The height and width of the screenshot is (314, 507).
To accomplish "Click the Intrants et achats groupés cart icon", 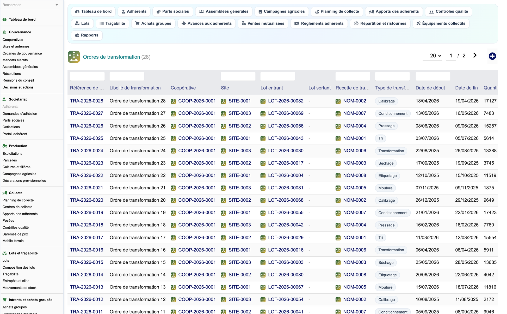I will click(4, 300).
